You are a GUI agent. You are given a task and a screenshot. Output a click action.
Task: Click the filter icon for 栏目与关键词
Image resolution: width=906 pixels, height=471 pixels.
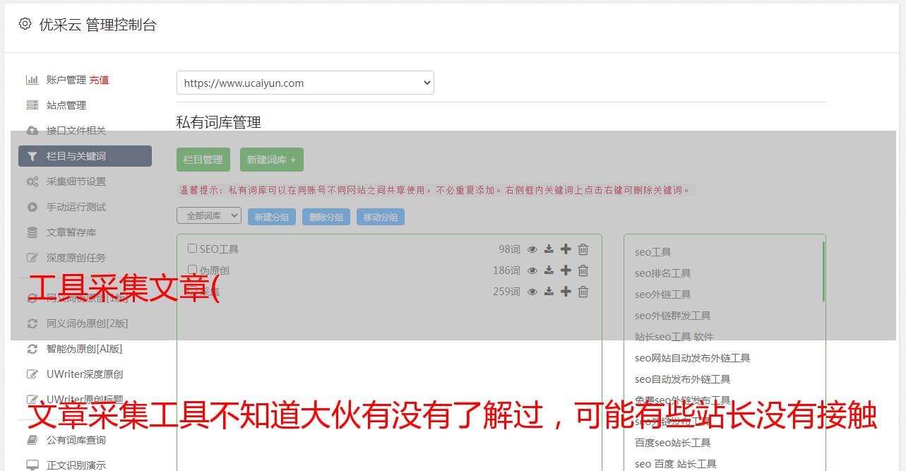tap(32, 156)
